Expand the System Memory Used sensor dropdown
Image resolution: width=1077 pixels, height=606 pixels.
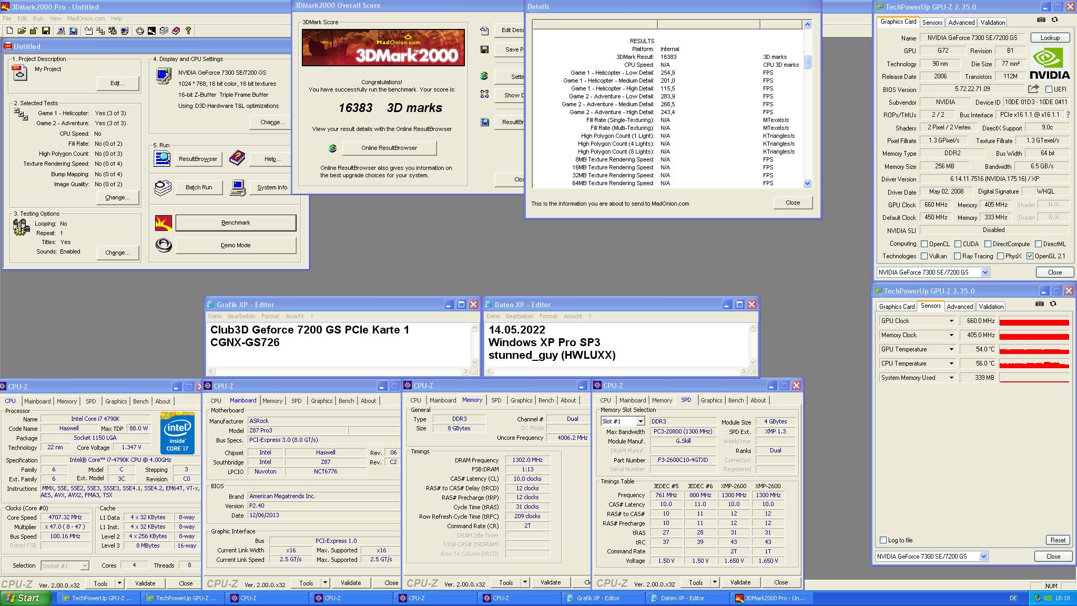pos(951,378)
